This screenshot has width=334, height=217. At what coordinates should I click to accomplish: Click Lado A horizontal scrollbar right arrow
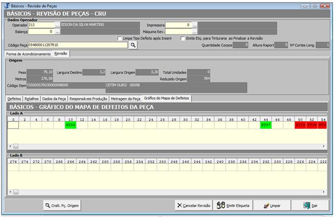coord(324,146)
